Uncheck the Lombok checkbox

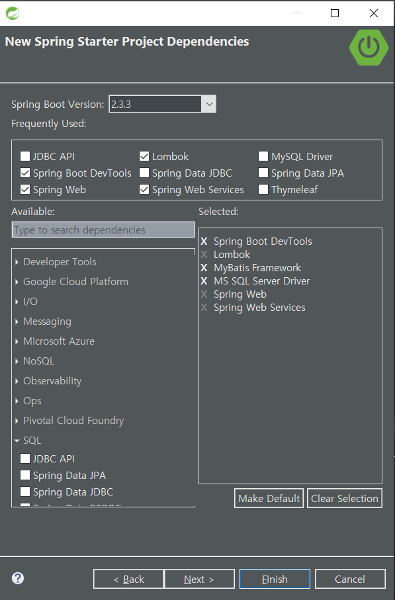(144, 156)
